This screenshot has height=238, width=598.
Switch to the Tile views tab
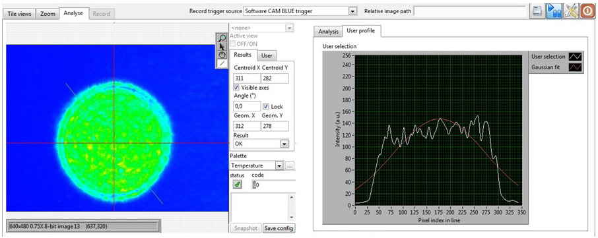click(x=19, y=14)
